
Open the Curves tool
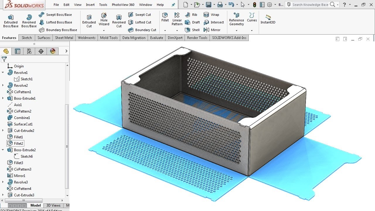(x=252, y=17)
